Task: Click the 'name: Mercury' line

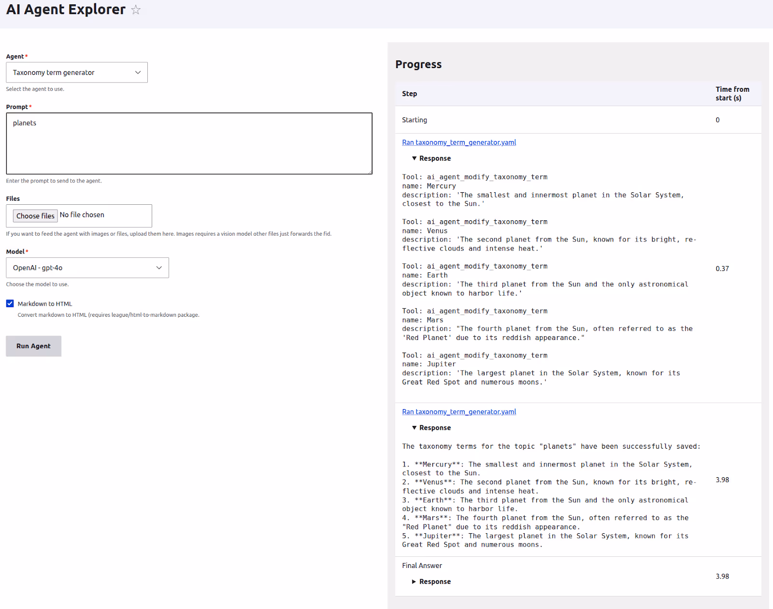Action: point(429,186)
